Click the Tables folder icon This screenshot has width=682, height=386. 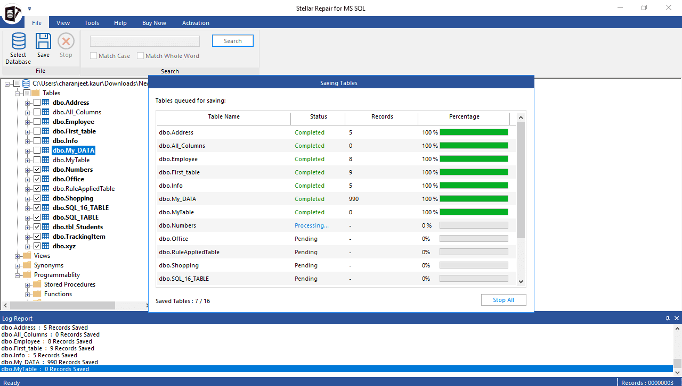pos(36,93)
